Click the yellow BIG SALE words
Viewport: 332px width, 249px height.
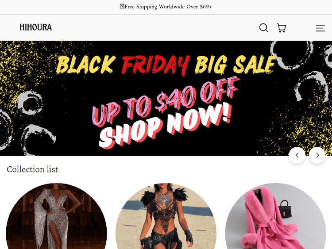pyautogui.click(x=235, y=65)
